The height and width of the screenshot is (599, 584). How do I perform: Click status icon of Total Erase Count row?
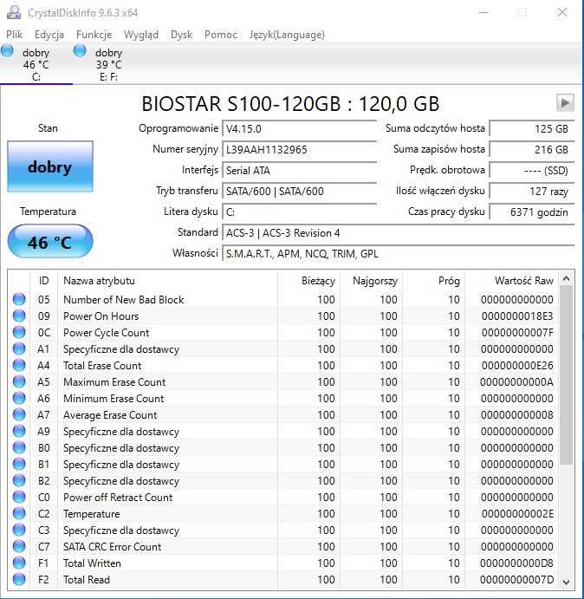(x=19, y=365)
